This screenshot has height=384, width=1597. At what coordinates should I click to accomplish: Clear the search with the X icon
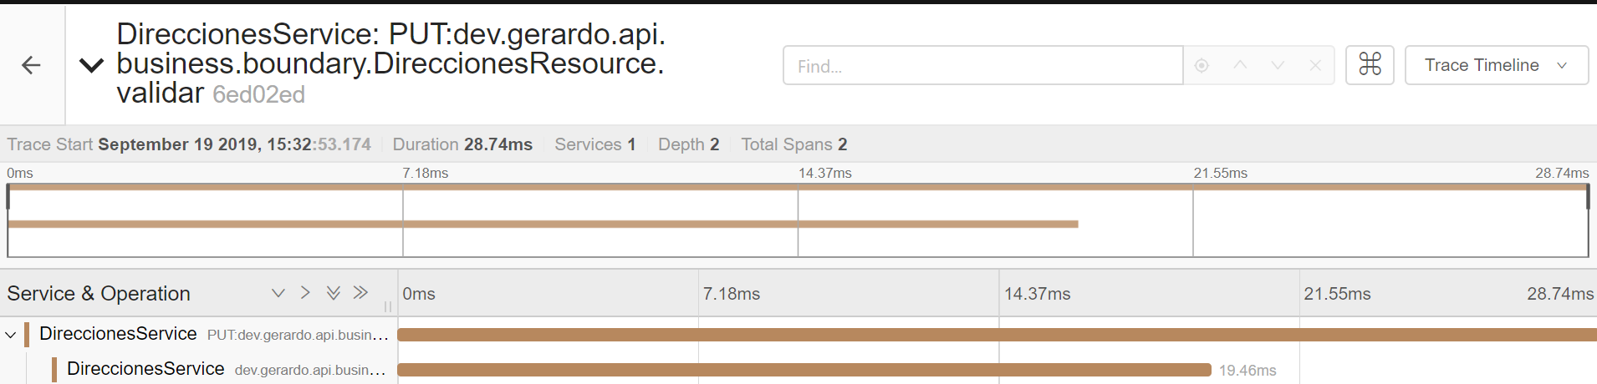point(1315,65)
